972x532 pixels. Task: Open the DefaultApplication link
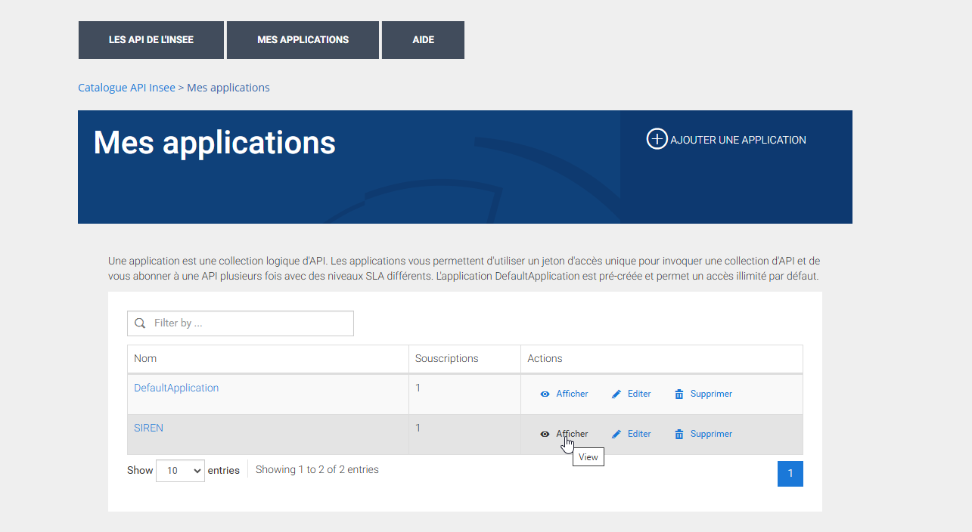click(176, 388)
